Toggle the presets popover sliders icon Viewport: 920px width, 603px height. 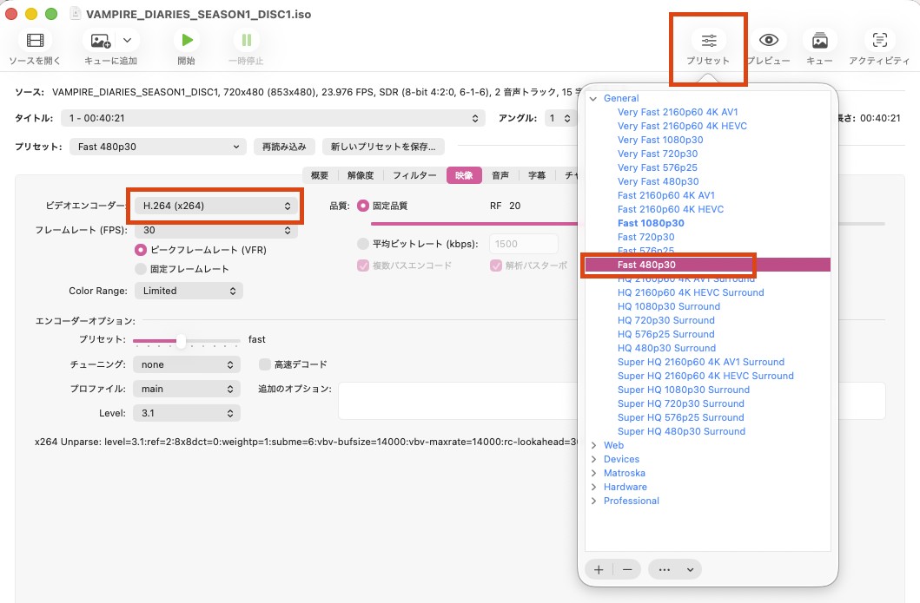pos(709,41)
